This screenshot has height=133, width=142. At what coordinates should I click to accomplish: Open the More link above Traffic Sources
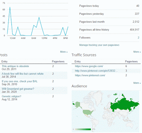(137, 52)
